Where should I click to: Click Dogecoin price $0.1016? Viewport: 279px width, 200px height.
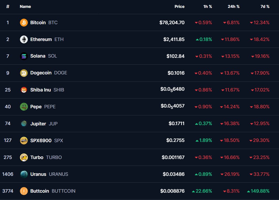(x=176, y=73)
